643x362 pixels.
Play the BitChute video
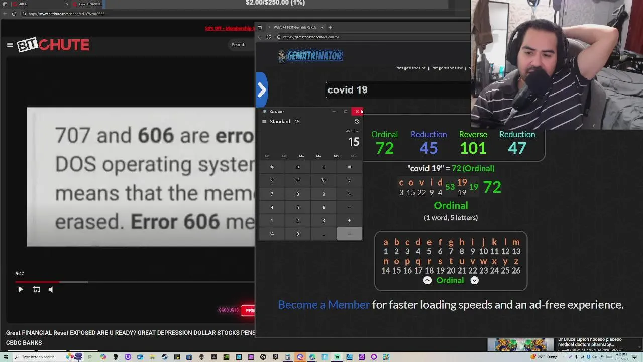tap(20, 289)
